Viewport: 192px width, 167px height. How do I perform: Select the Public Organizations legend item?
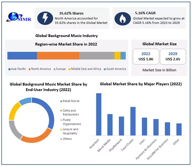tap(72, 122)
